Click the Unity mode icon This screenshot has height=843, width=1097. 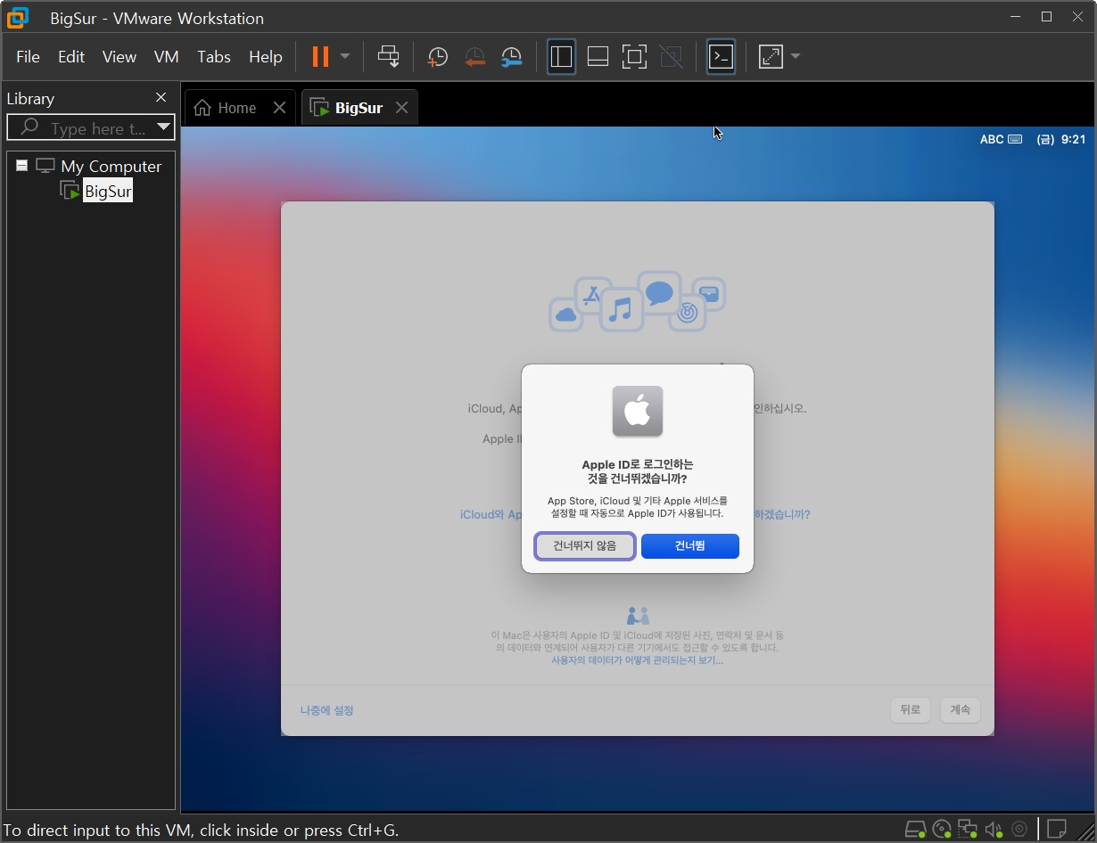pos(671,57)
